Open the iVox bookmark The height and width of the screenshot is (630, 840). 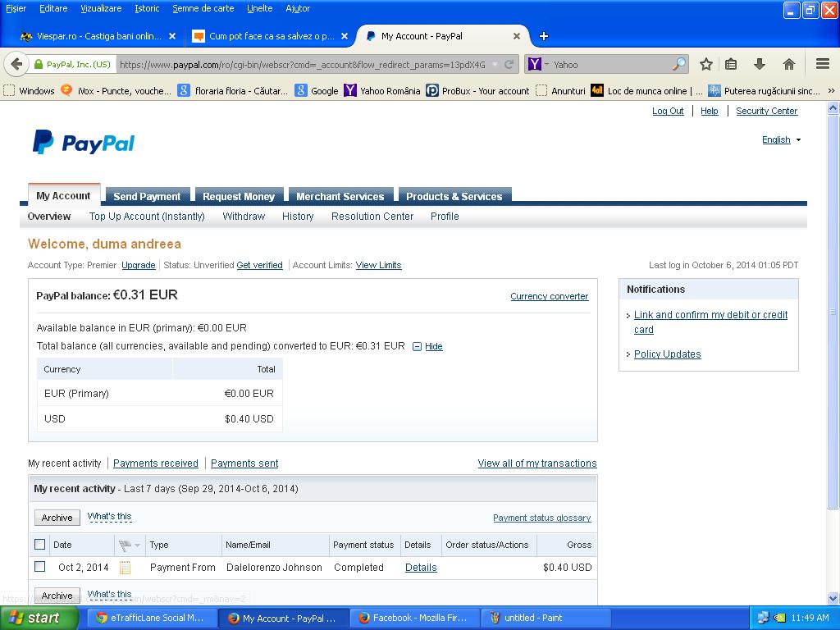click(116, 91)
